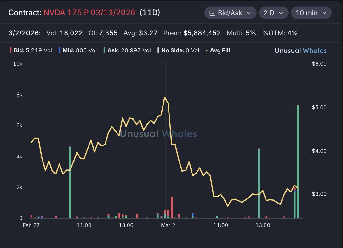Click the 8k volume axis label
Viewport: 343px width, 248px height.
(19, 95)
